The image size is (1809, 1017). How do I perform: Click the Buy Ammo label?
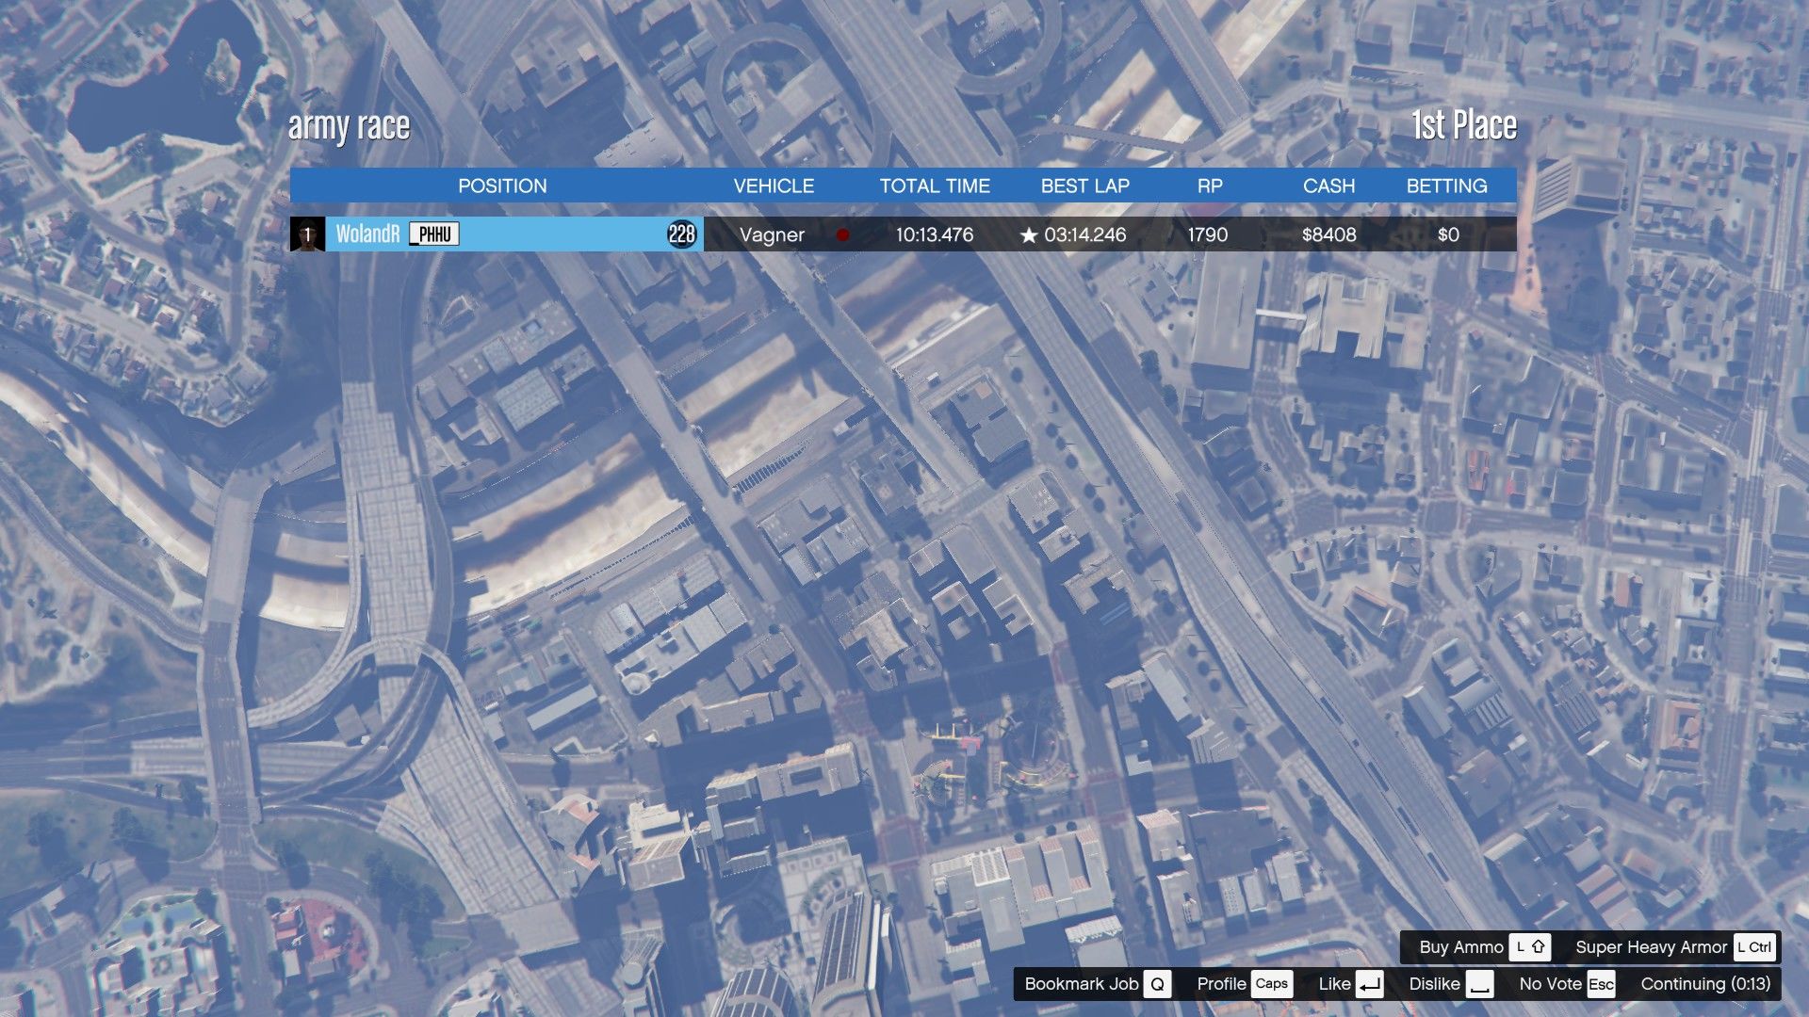(1460, 947)
